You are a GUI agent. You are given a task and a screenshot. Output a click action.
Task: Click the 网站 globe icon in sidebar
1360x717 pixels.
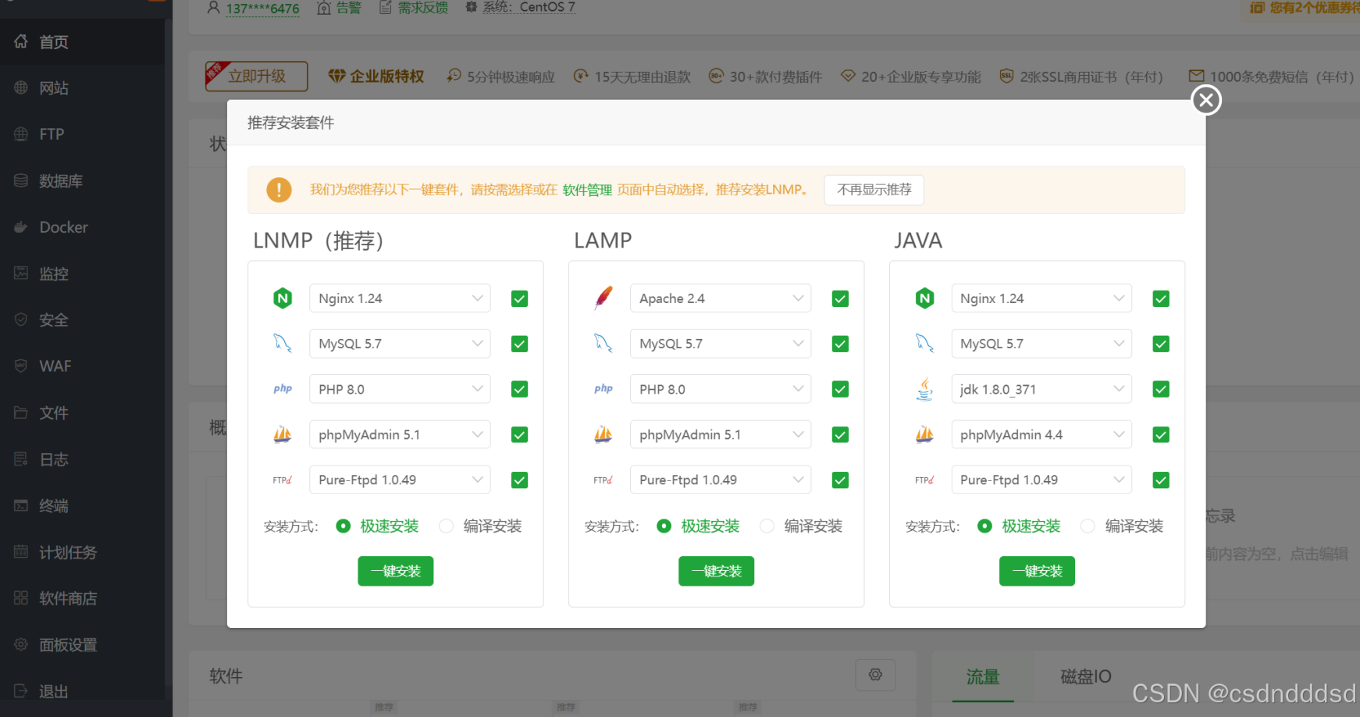(x=21, y=87)
